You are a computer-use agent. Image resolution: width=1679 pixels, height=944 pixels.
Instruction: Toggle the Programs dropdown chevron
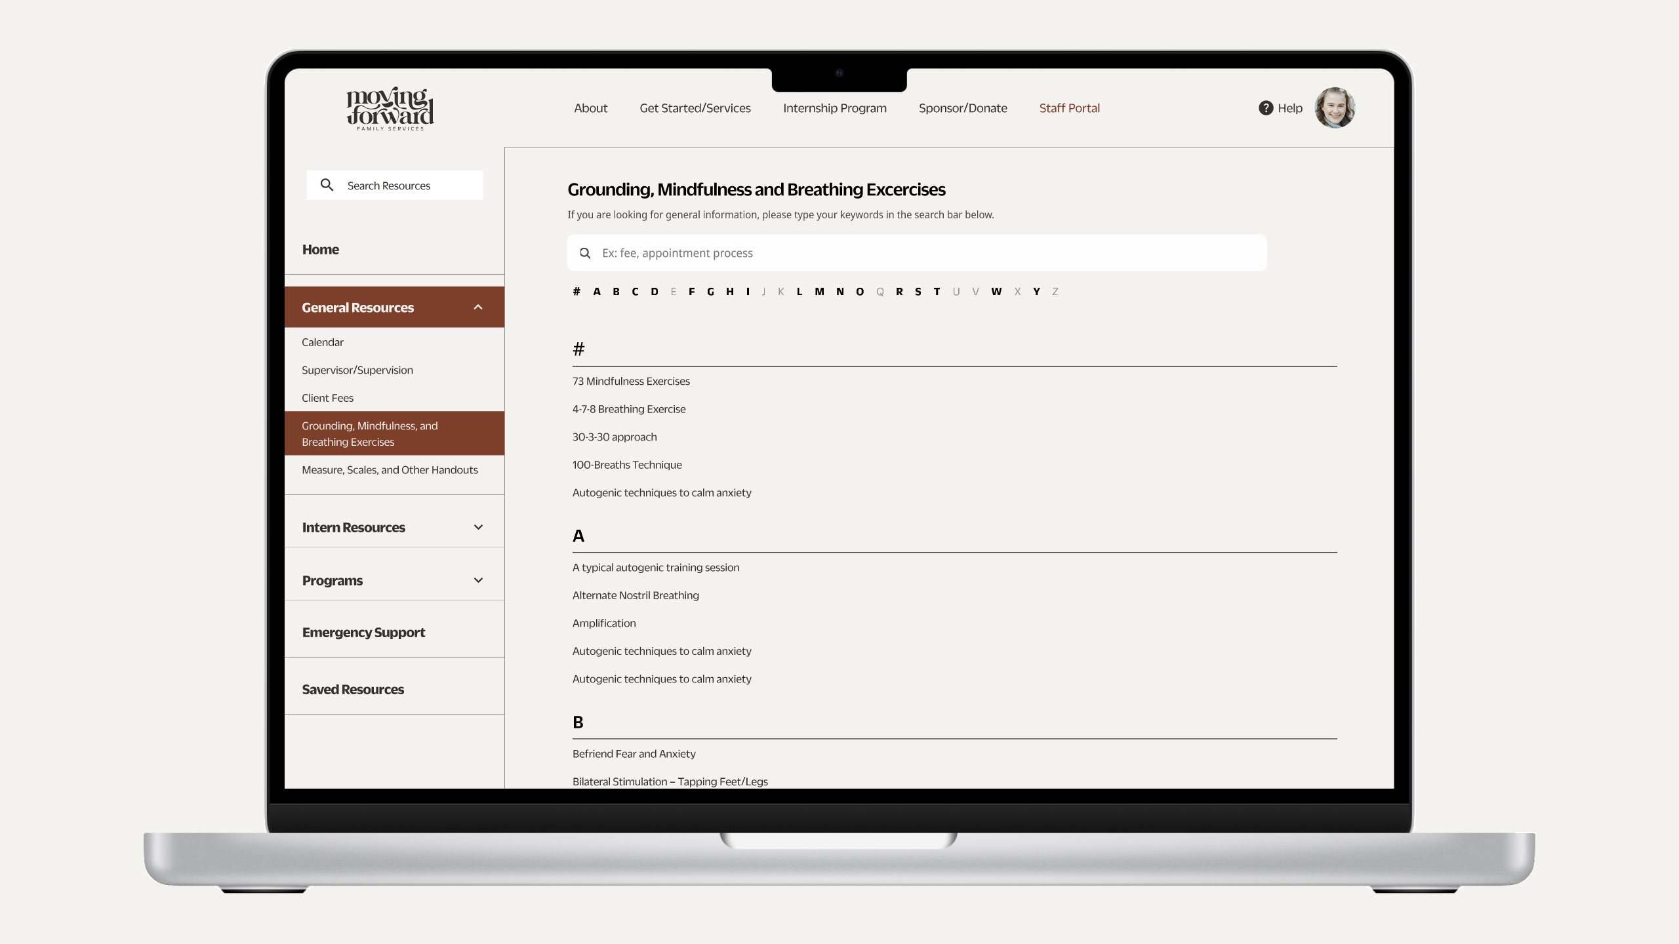coord(476,580)
